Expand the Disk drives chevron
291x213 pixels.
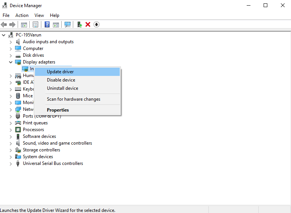click(x=11, y=56)
